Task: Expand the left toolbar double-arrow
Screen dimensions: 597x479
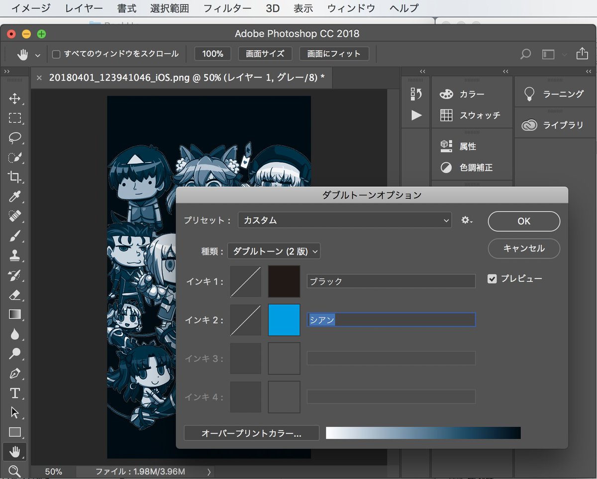Action: (x=7, y=72)
